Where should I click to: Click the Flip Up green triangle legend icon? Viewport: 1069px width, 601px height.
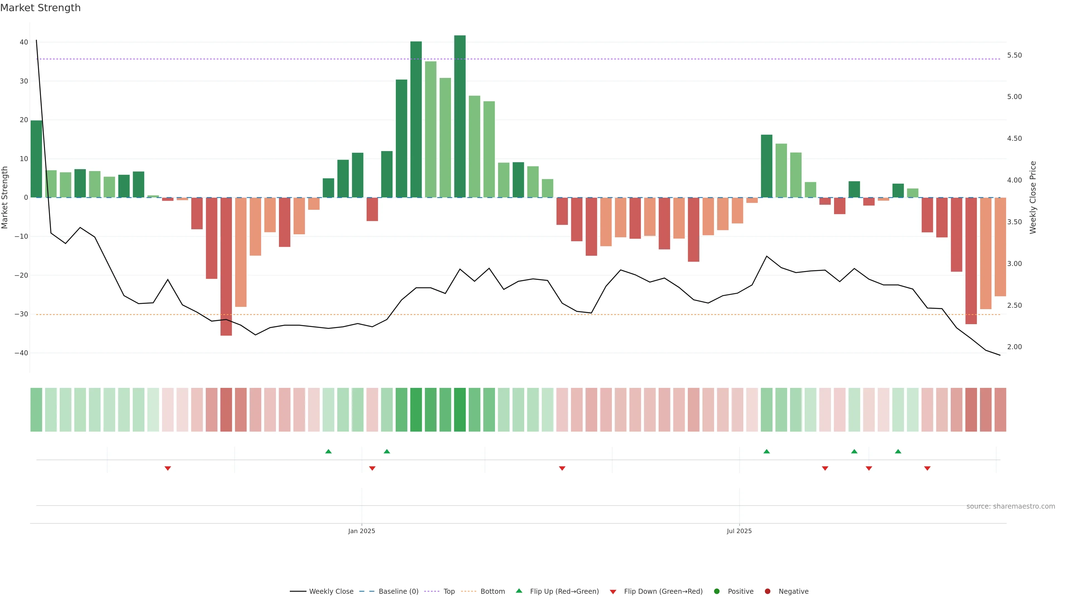coord(519,591)
